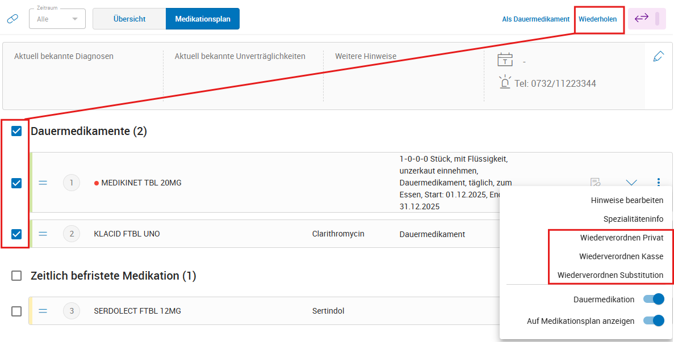This screenshot has width=674, height=342.
Task: Click the Wiederholen link
Action: 597,19
